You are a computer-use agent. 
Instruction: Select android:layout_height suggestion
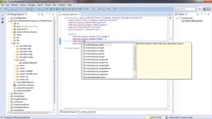[x=95, y=48]
